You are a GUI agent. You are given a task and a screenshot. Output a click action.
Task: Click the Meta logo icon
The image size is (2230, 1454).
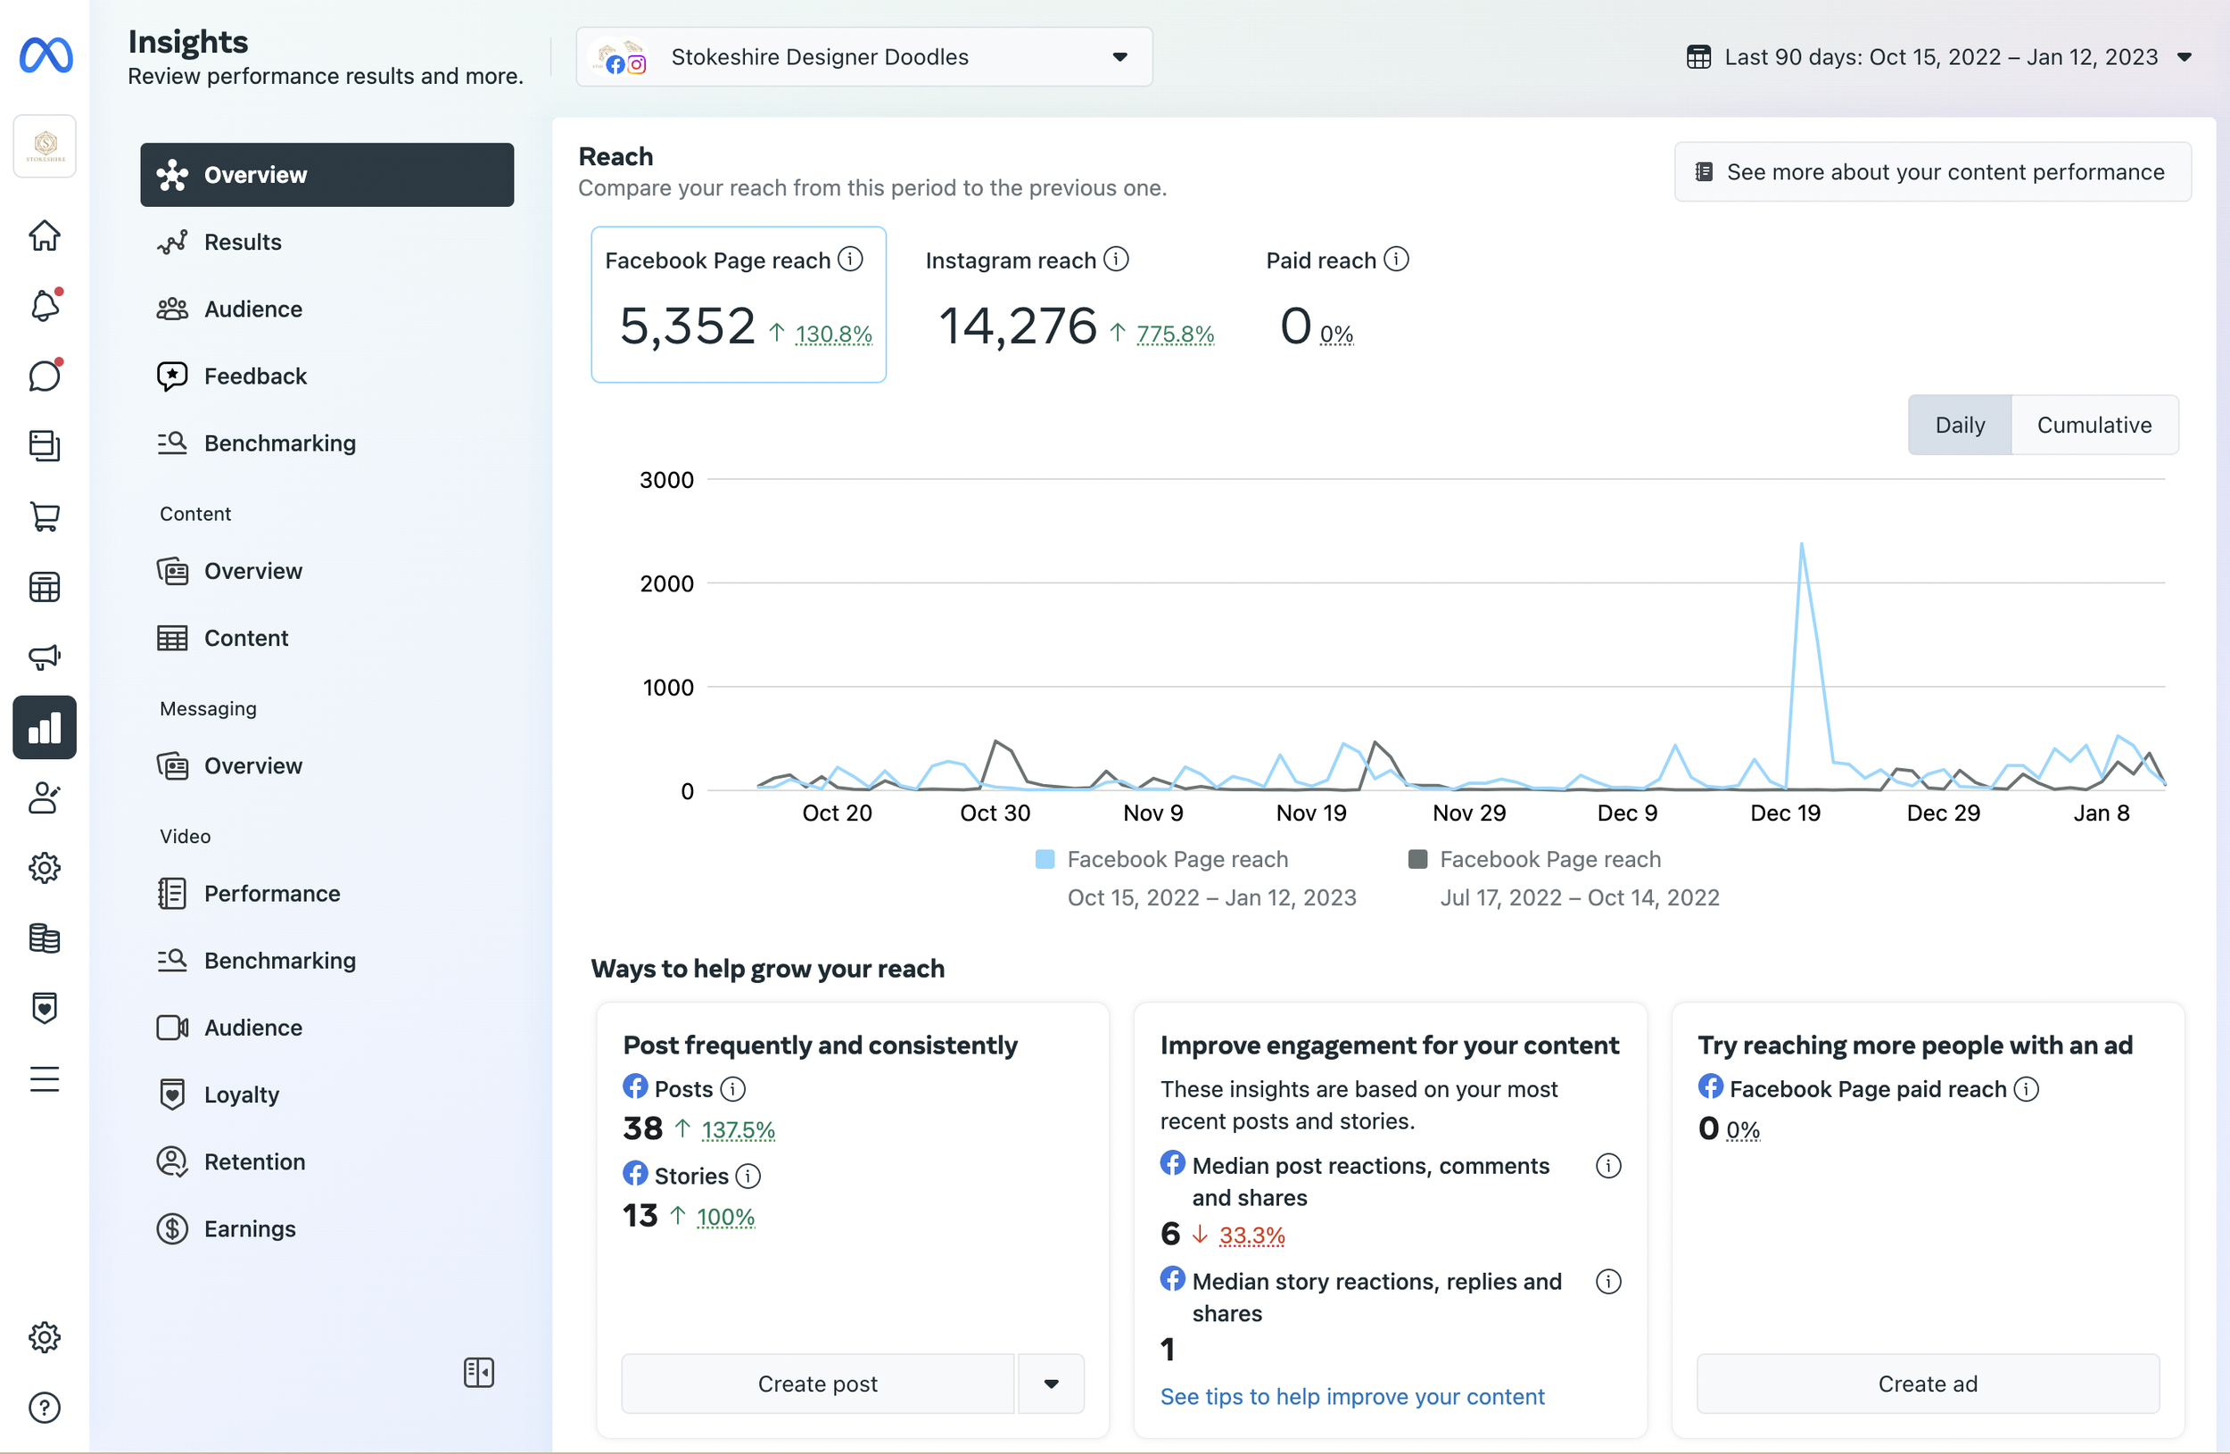[45, 55]
